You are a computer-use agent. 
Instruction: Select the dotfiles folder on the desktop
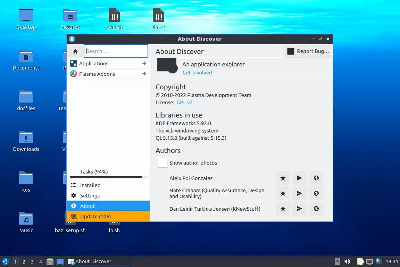[26, 100]
